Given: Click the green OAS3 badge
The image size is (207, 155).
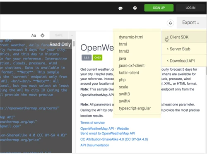Looking at the screenshot, I should 98,57.
